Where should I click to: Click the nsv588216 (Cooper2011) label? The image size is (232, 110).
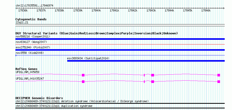point(33,36)
